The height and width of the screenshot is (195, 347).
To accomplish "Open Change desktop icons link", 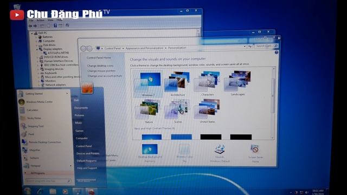I will click(100, 66).
